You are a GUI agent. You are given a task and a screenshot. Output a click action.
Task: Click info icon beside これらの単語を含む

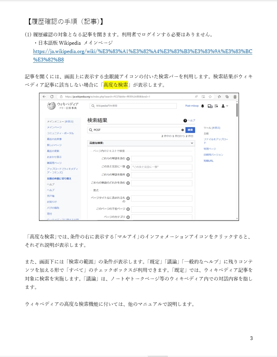[128, 159]
